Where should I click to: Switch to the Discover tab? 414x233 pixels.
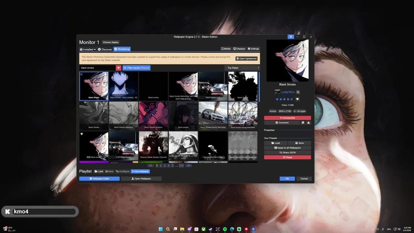coord(105,49)
